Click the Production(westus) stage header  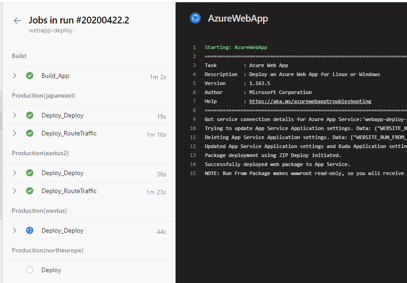pyautogui.click(x=39, y=211)
